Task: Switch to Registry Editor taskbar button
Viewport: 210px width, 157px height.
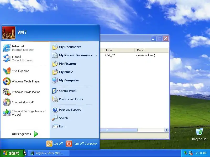Action: (x=49, y=153)
